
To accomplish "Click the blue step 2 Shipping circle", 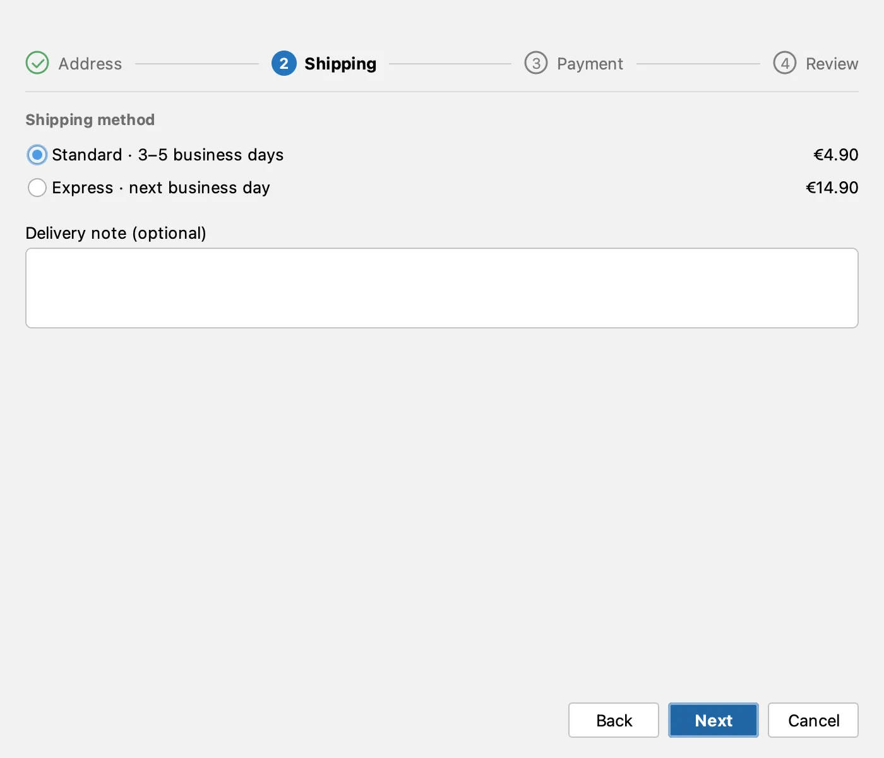I will (x=284, y=63).
